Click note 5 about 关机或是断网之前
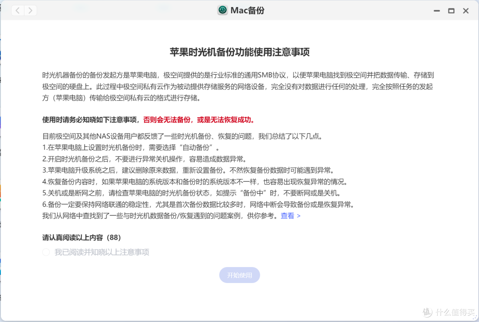 pos(192,193)
